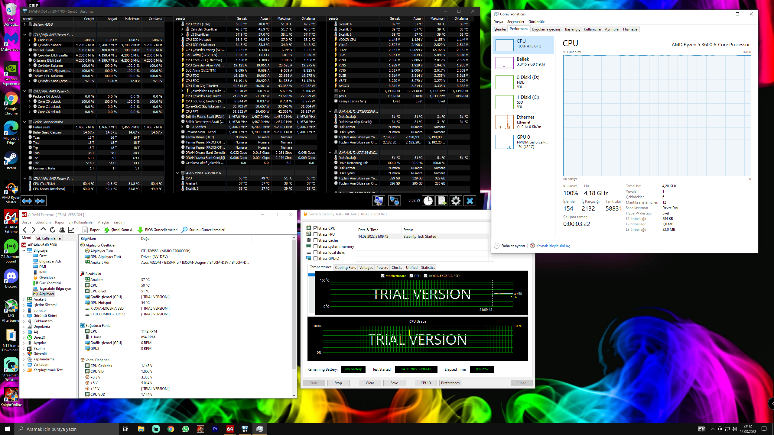The image size is (774, 435).
Task: Collapse Bellek Zamanlamaları group in HWiNFO
Action: coord(25,122)
